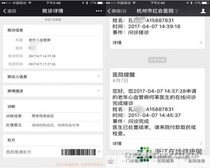
Task: Tap the right phone's Bluetooth status icon
Action: coord(191,3)
